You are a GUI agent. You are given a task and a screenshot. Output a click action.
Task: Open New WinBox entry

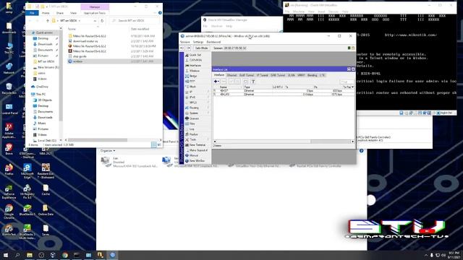click(197, 160)
